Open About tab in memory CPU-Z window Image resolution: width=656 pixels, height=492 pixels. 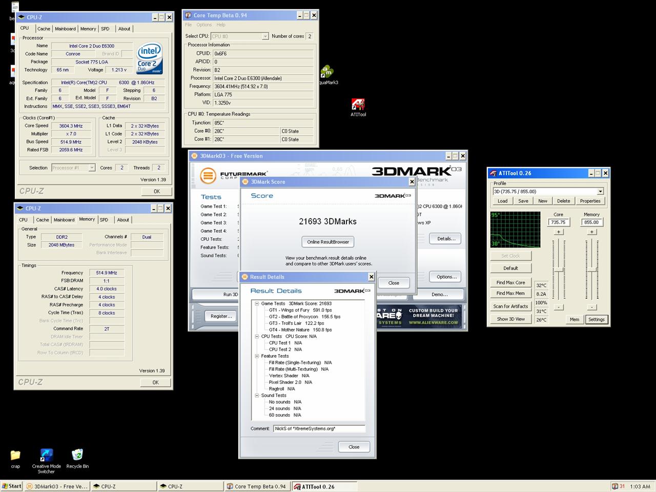(123, 220)
